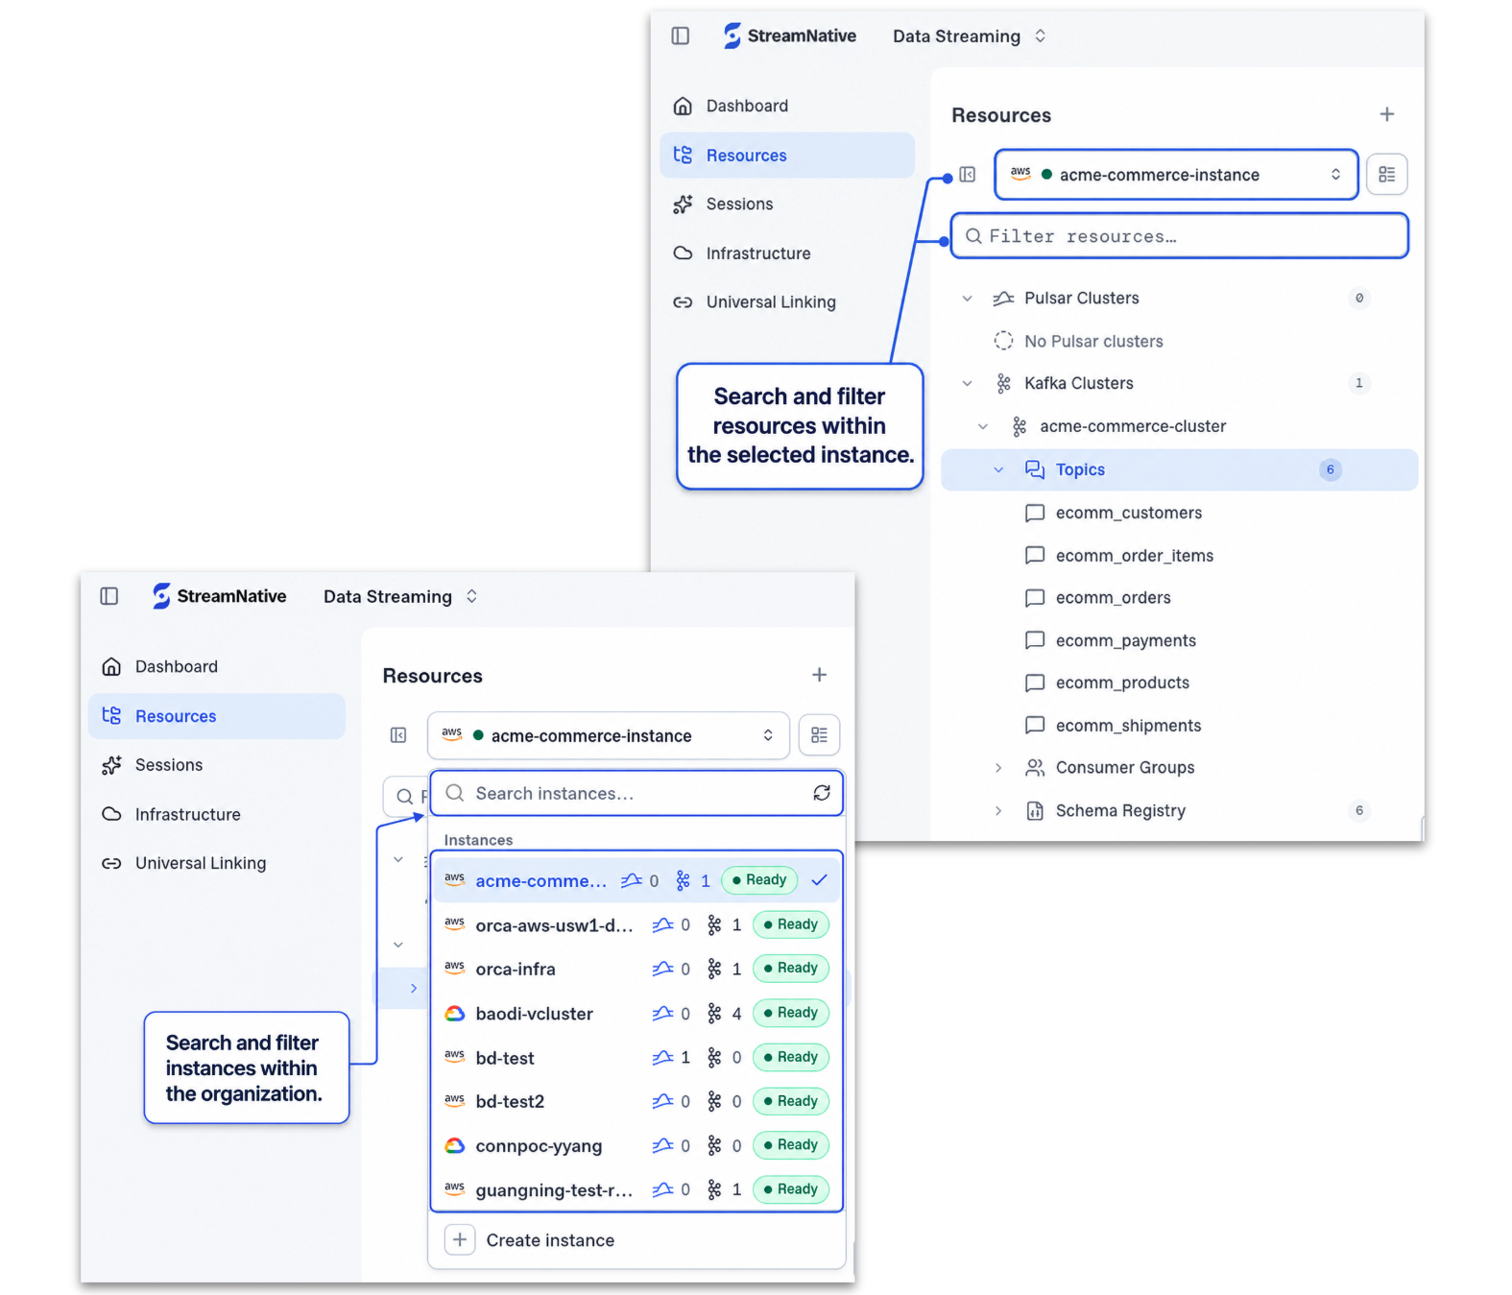This screenshot has height=1295, width=1512.
Task: Click the Topics speech-bubble icon
Action: (x=1034, y=469)
